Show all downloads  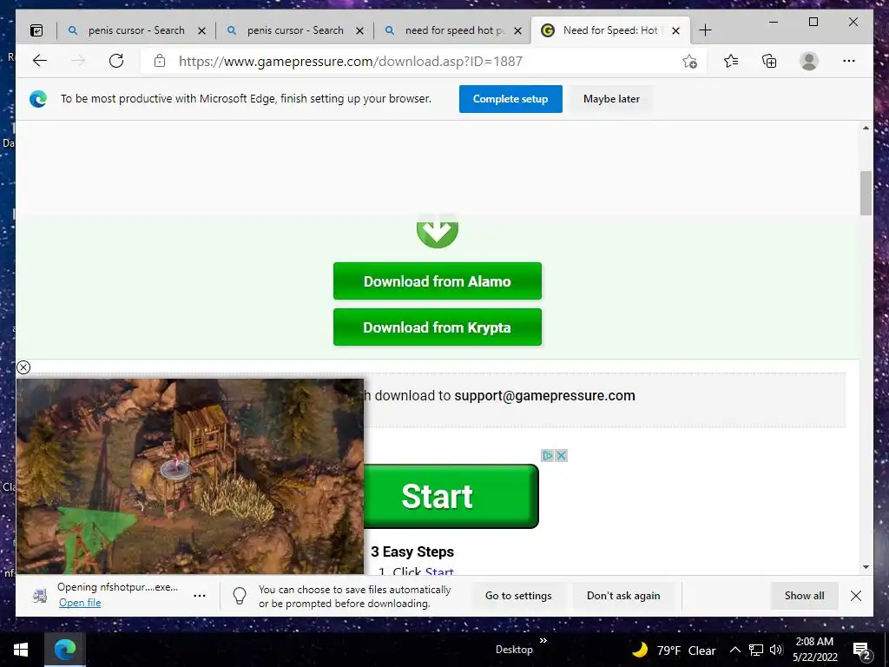804,596
